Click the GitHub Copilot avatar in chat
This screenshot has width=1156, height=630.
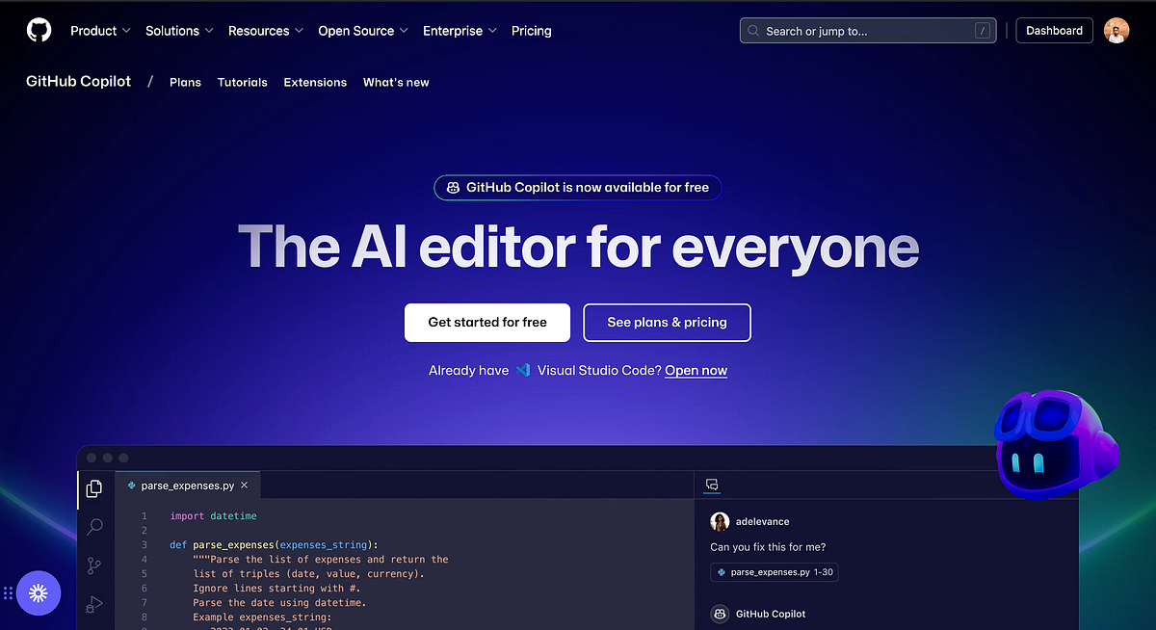(720, 614)
